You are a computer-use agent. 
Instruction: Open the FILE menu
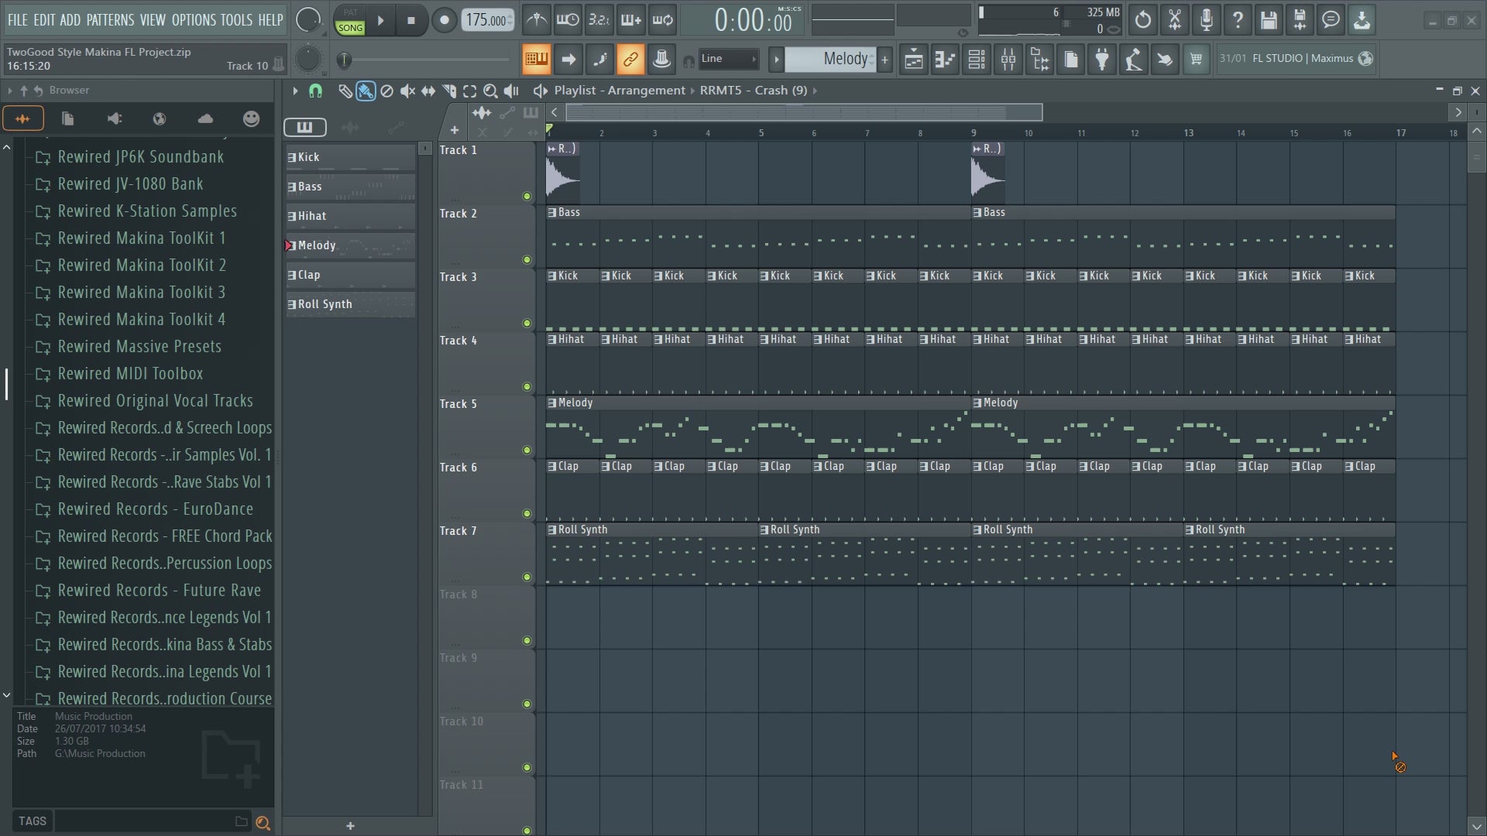click(17, 20)
